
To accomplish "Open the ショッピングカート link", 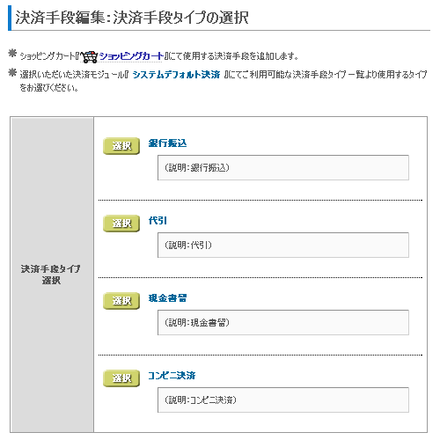I will pyautogui.click(x=131, y=56).
